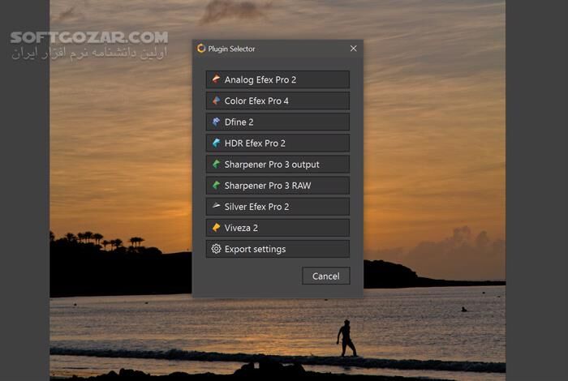Start the Dfine 2 plugin by its label

[x=239, y=122]
